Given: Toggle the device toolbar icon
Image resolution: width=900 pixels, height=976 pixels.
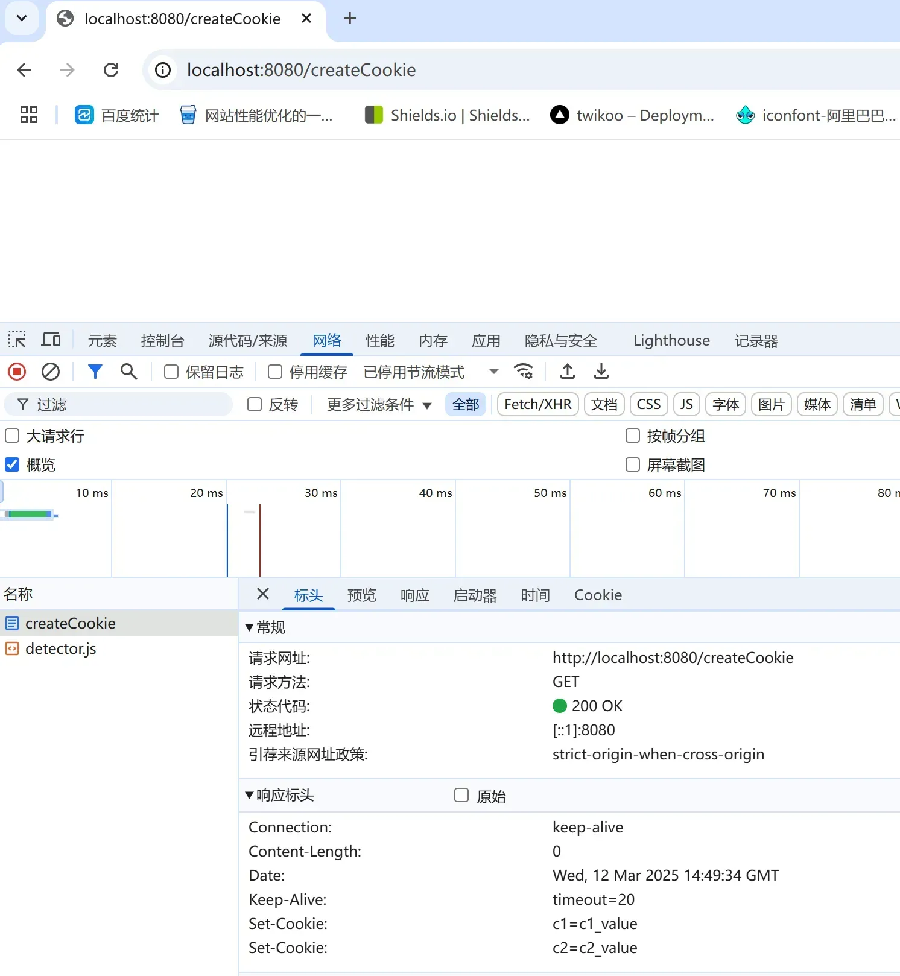Looking at the screenshot, I should tap(51, 340).
